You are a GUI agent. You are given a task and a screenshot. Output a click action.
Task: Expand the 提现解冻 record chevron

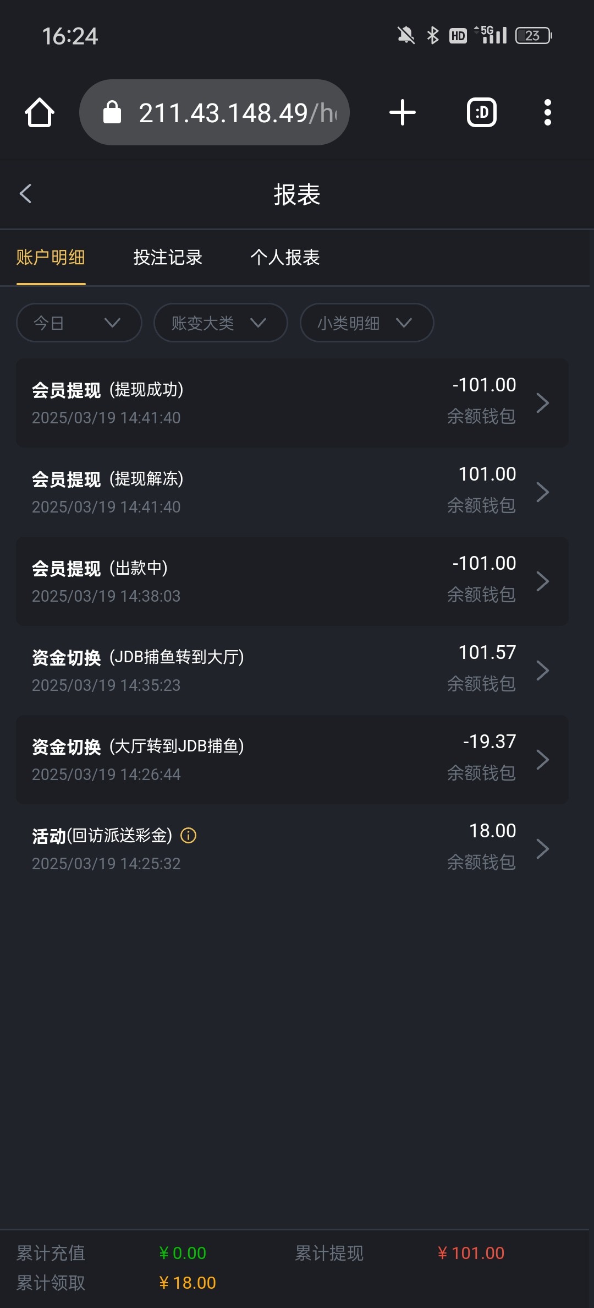pos(542,492)
